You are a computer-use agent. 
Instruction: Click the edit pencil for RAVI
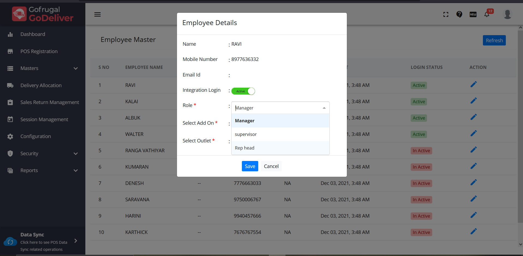point(473,84)
